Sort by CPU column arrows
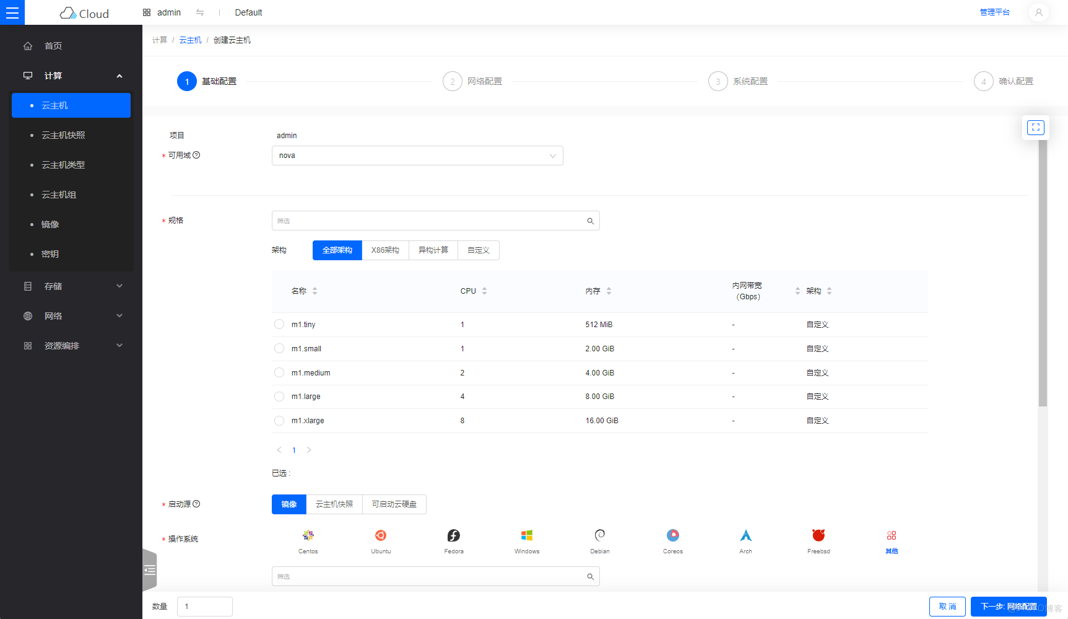Viewport: 1068px width, 619px height. click(x=484, y=291)
